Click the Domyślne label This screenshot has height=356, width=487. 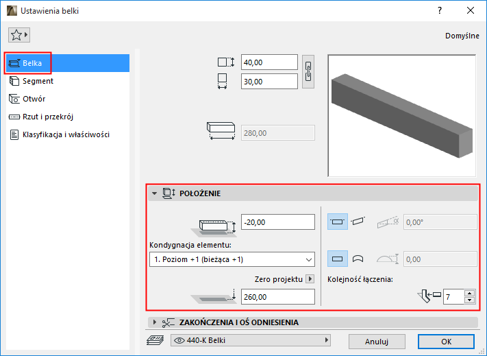462,36
